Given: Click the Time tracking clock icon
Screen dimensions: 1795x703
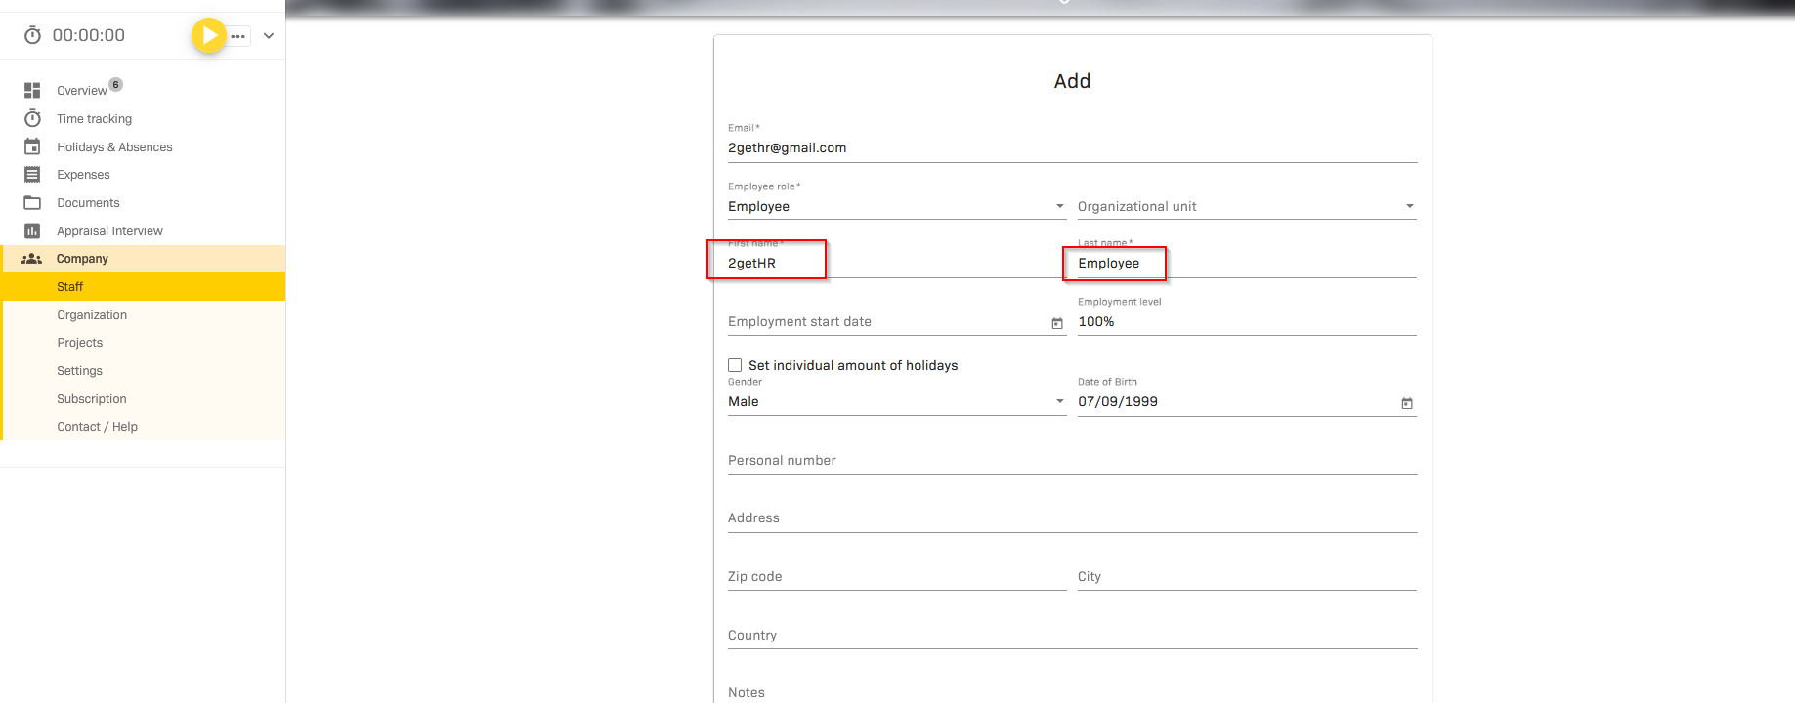Looking at the screenshot, I should point(32,118).
